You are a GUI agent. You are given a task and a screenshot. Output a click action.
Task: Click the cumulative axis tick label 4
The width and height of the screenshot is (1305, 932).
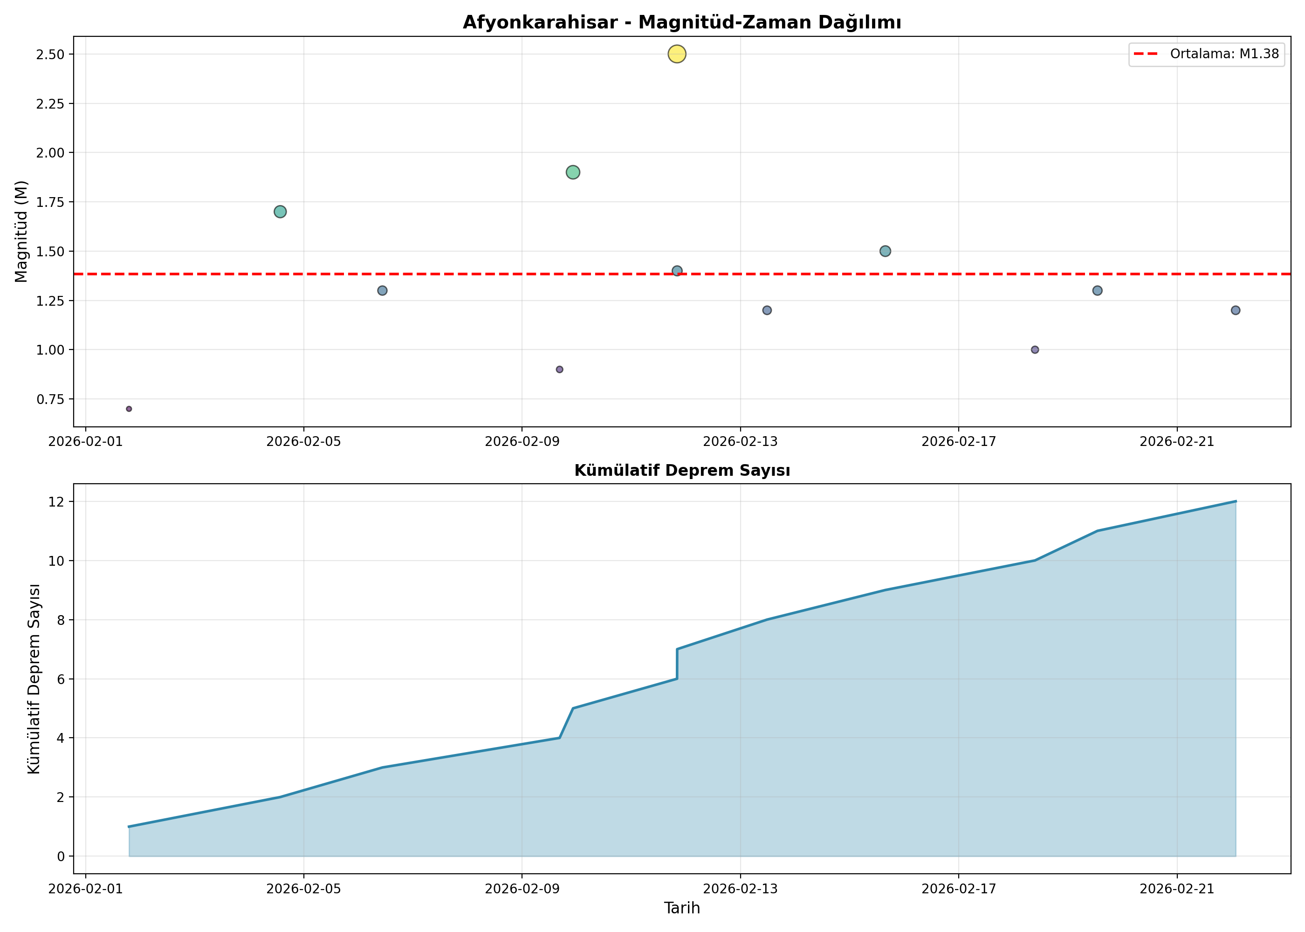click(x=60, y=738)
